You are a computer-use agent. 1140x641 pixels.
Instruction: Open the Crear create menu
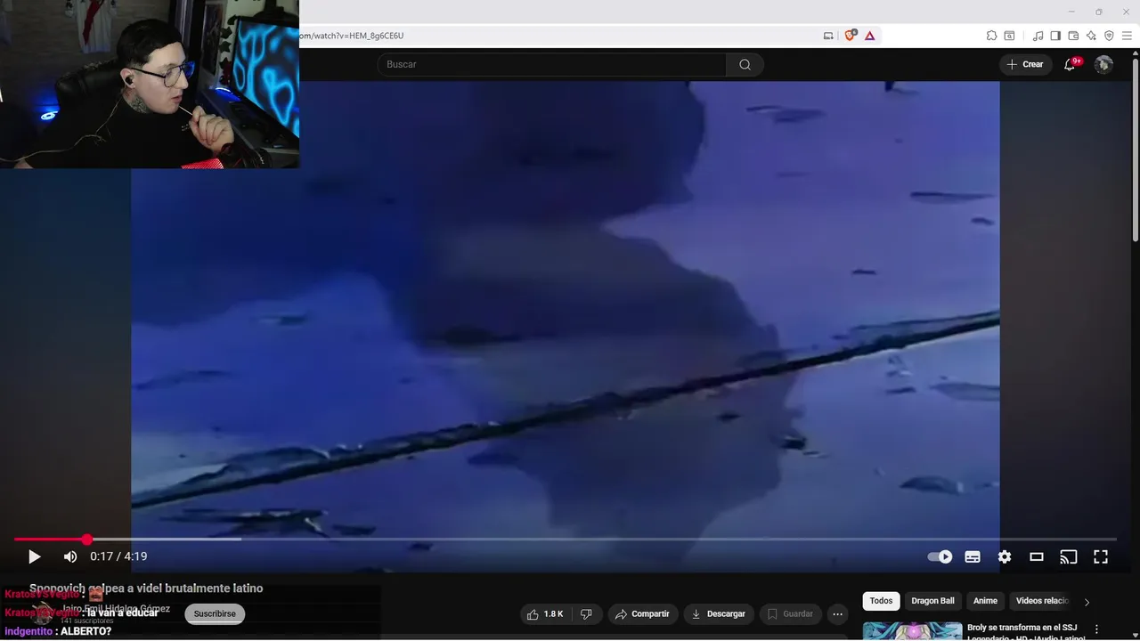click(x=1025, y=64)
